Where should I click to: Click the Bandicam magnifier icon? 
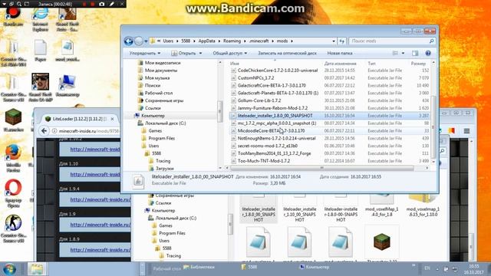point(19,4)
